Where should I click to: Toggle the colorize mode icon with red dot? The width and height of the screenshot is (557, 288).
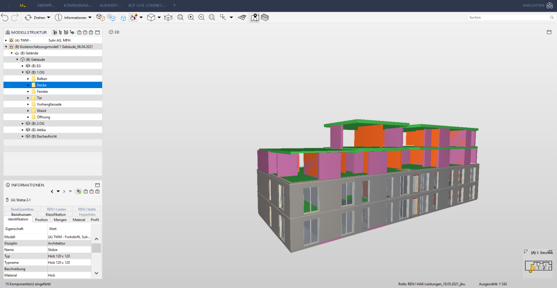[x=133, y=17]
